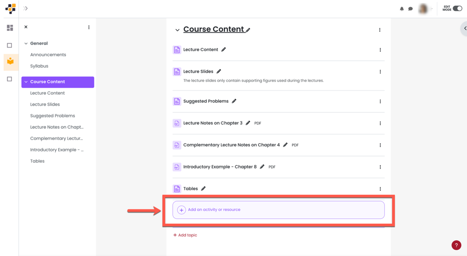This screenshot has height=256, width=467.
Task: Open the user profile avatar menu
Action: pos(423,9)
